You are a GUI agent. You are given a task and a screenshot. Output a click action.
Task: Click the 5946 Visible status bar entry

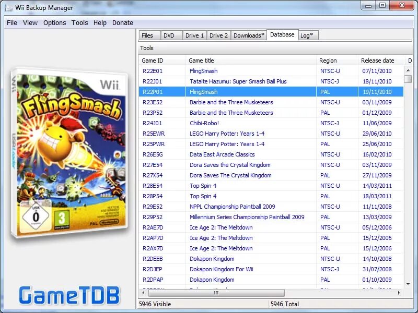click(155, 304)
